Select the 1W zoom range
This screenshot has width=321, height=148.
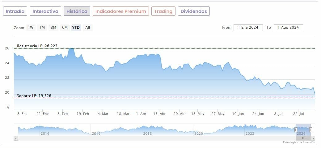pos(31,27)
